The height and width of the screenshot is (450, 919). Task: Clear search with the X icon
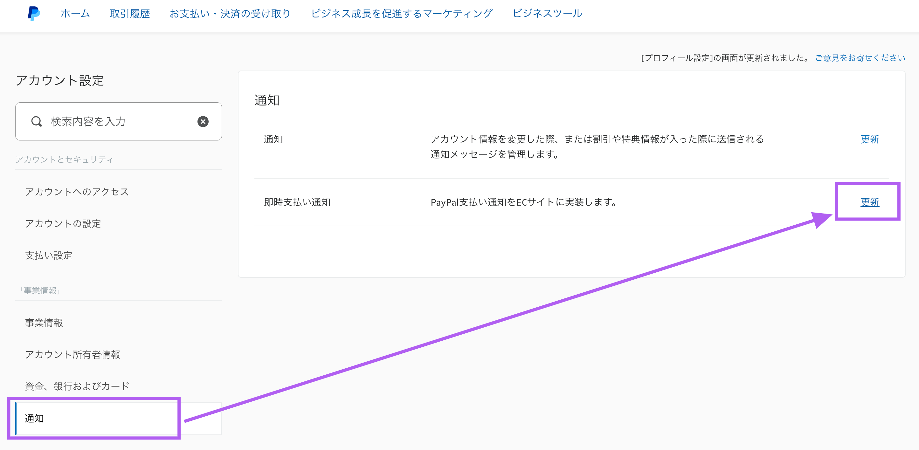203,122
